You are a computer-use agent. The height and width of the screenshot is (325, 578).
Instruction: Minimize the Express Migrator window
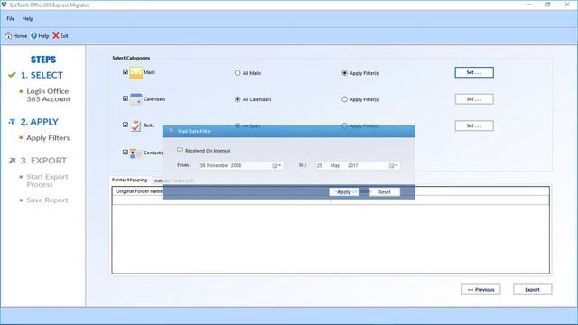(529, 5)
